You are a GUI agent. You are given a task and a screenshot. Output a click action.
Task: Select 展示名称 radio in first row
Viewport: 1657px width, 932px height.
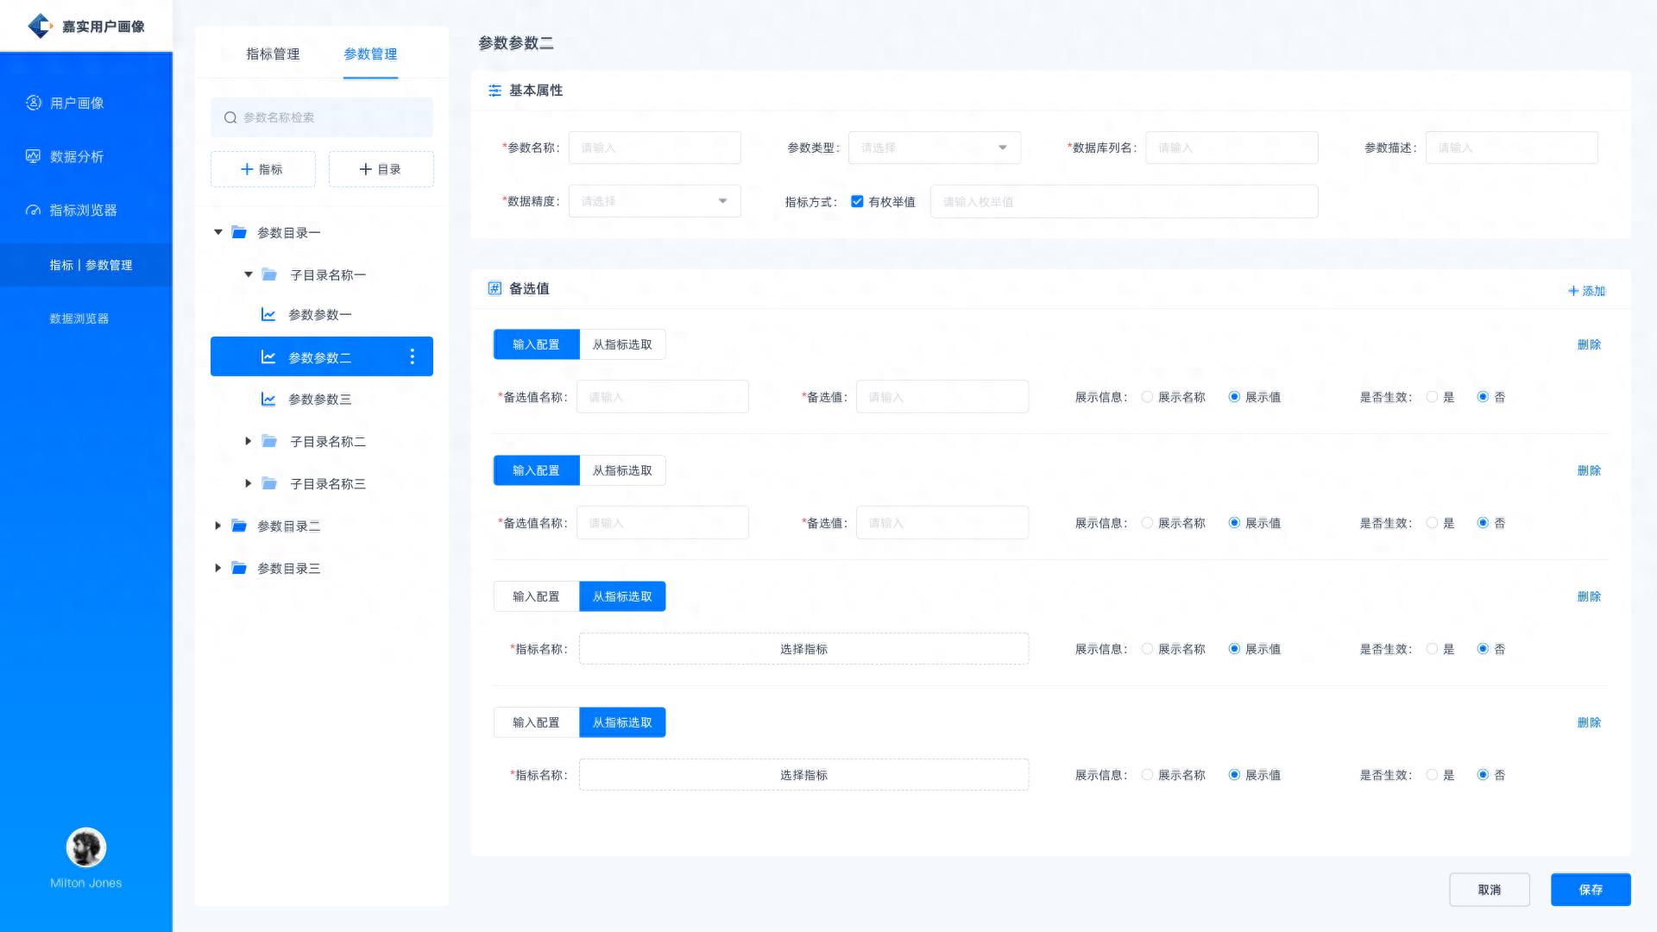[x=1147, y=397]
